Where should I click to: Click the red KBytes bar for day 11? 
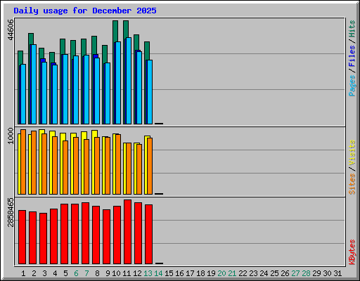(x=128, y=232)
